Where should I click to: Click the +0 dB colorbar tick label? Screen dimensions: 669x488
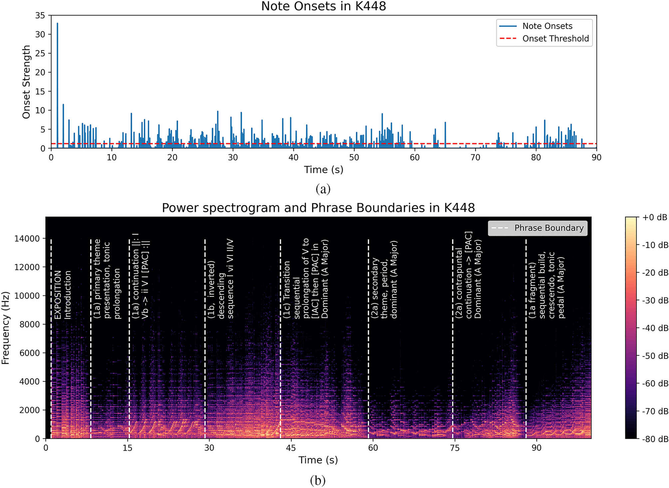[x=654, y=218]
